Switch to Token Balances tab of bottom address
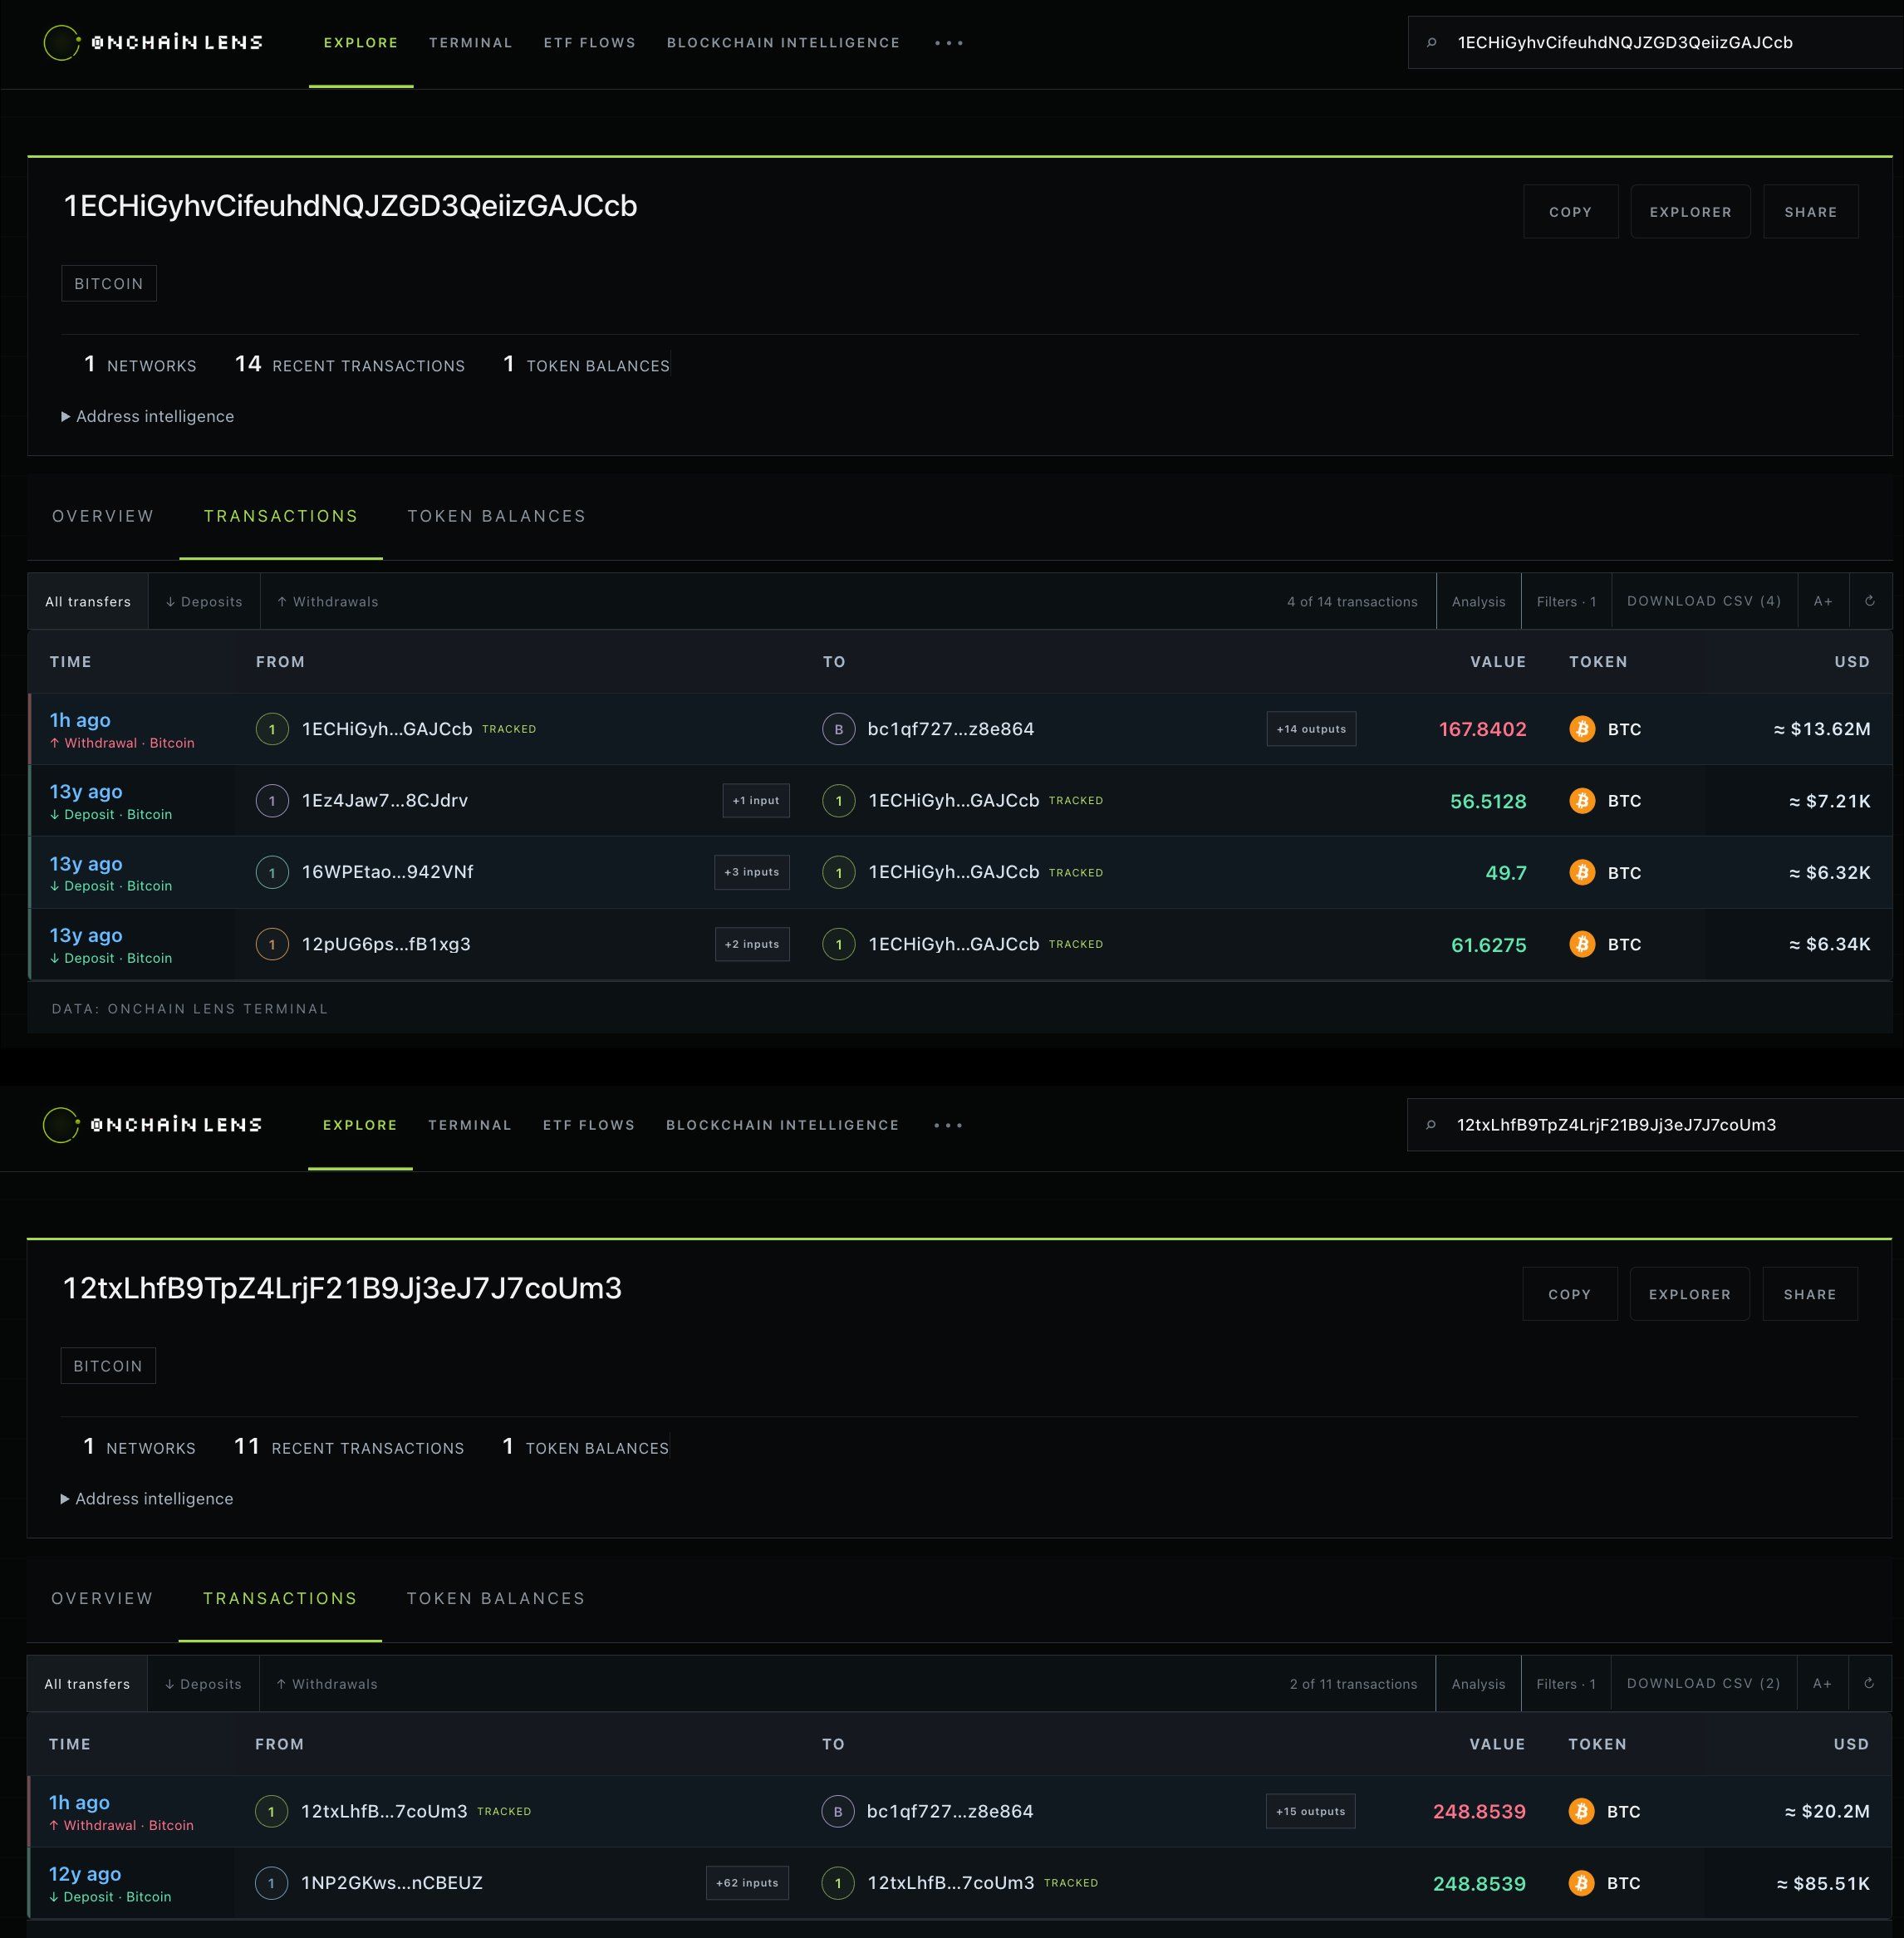 click(496, 1598)
